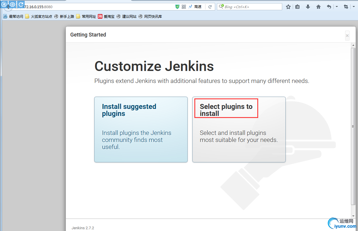Screen dimensions: 358x231
Task: Open the 爱淘宝 bookmark
Action: (x=106, y=17)
